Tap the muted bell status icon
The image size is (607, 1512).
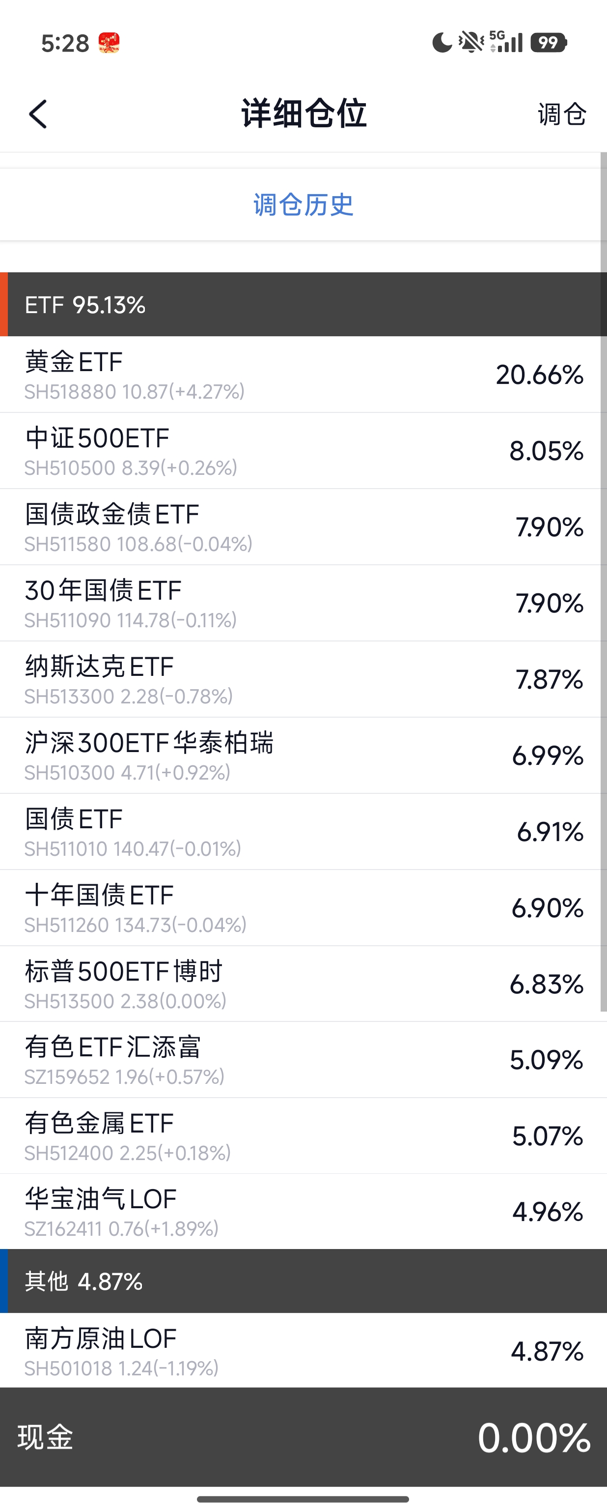pos(471,43)
